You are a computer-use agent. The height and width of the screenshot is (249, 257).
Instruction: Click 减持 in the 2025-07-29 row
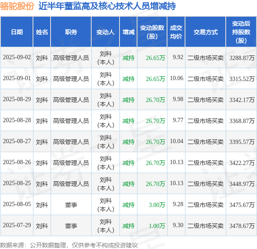point(128,226)
